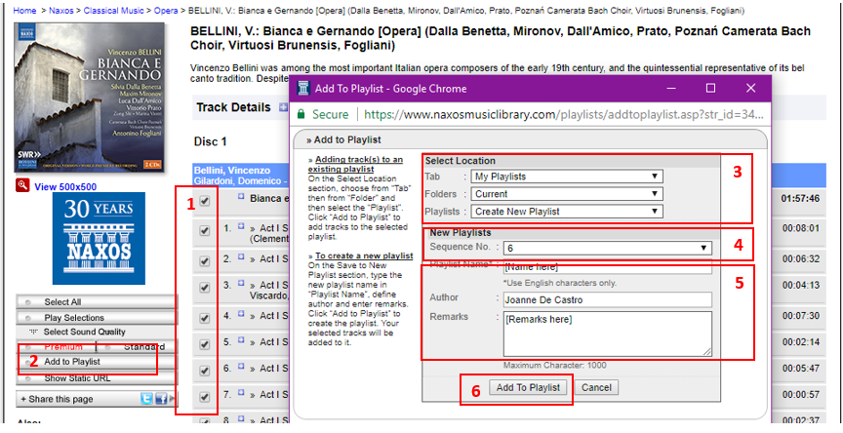Image resolution: width=843 pixels, height=433 pixels.
Task: Minimize the Add To Playlist Chrome window
Action: [670, 88]
